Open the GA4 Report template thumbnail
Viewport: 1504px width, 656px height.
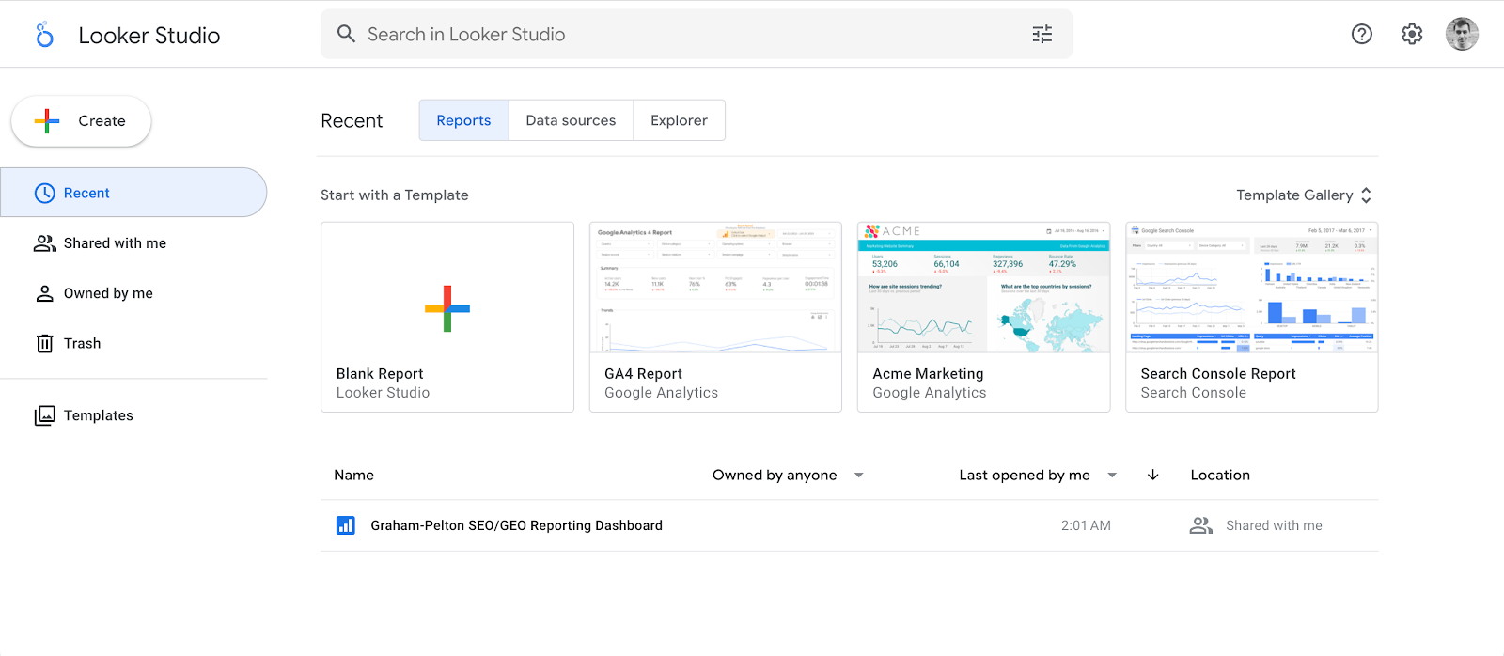point(715,288)
